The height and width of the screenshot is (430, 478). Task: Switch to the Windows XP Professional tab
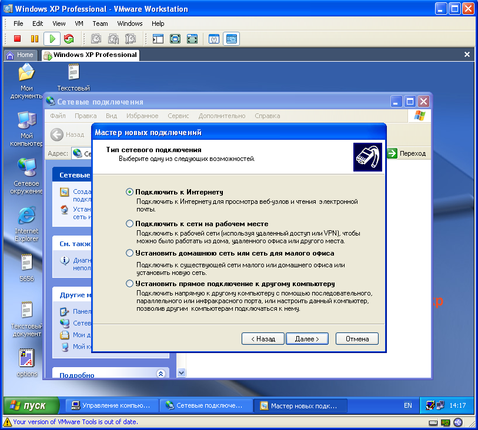pos(91,55)
